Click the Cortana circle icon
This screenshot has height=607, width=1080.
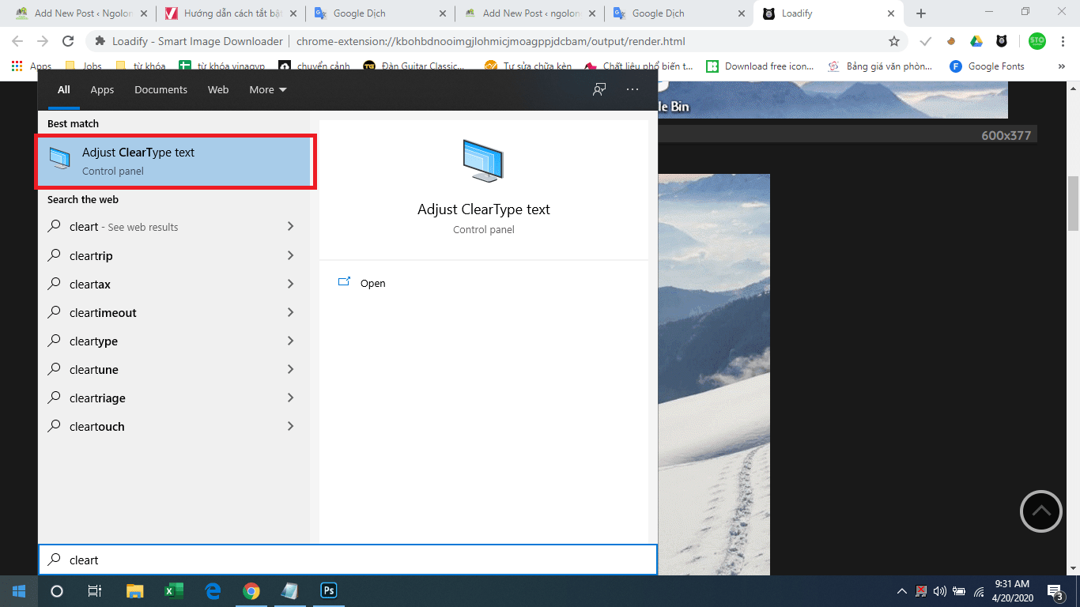(x=57, y=590)
